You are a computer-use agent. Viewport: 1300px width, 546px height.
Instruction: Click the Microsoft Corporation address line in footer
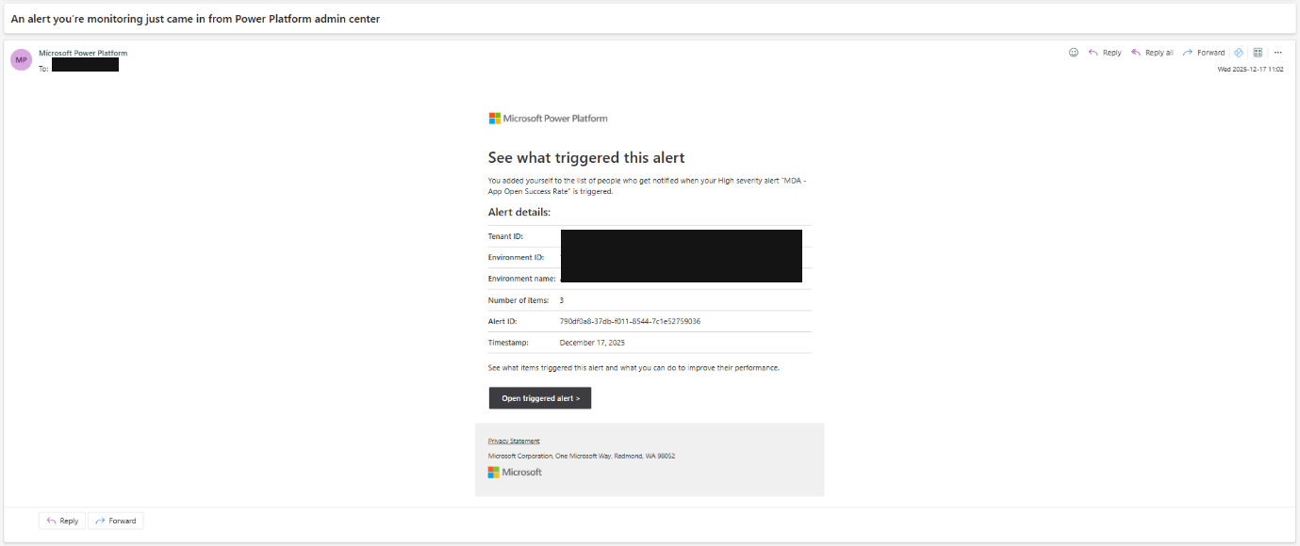582,456
